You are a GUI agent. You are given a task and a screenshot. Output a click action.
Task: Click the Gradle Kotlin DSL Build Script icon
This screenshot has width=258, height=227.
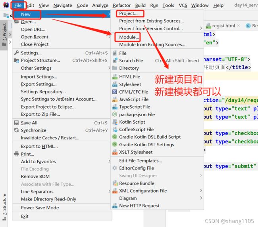[115, 137]
